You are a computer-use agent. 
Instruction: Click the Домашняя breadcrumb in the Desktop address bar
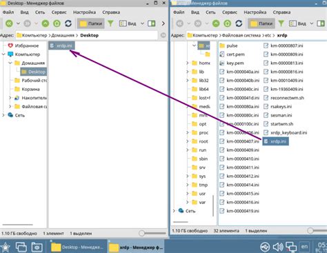[63, 35]
